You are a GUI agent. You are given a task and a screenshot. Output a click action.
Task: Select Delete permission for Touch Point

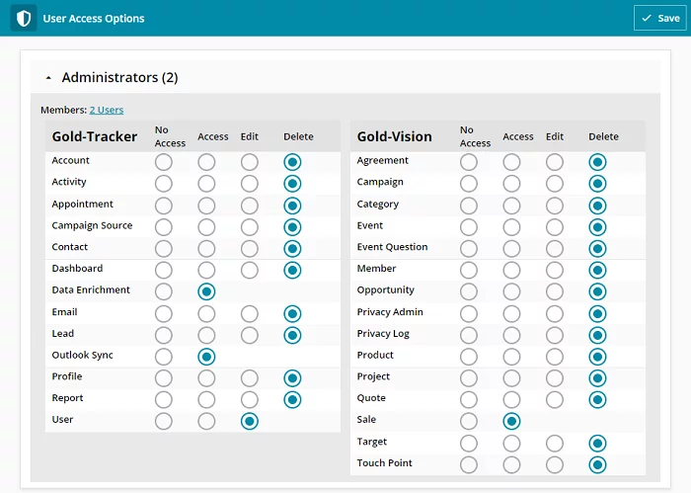tap(597, 464)
